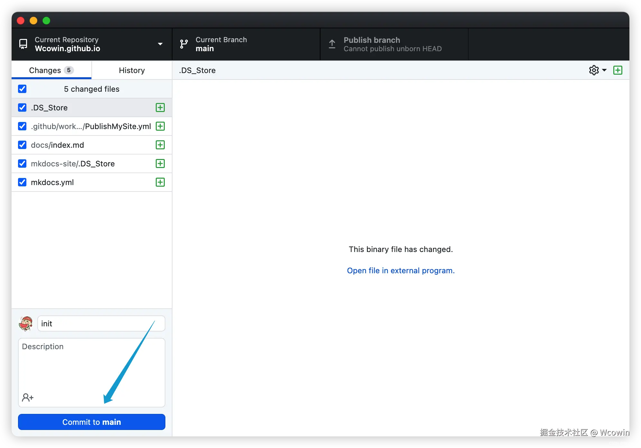The image size is (641, 448).
Task: Click the repository icon beside Current Repository
Action: pyautogui.click(x=23, y=44)
